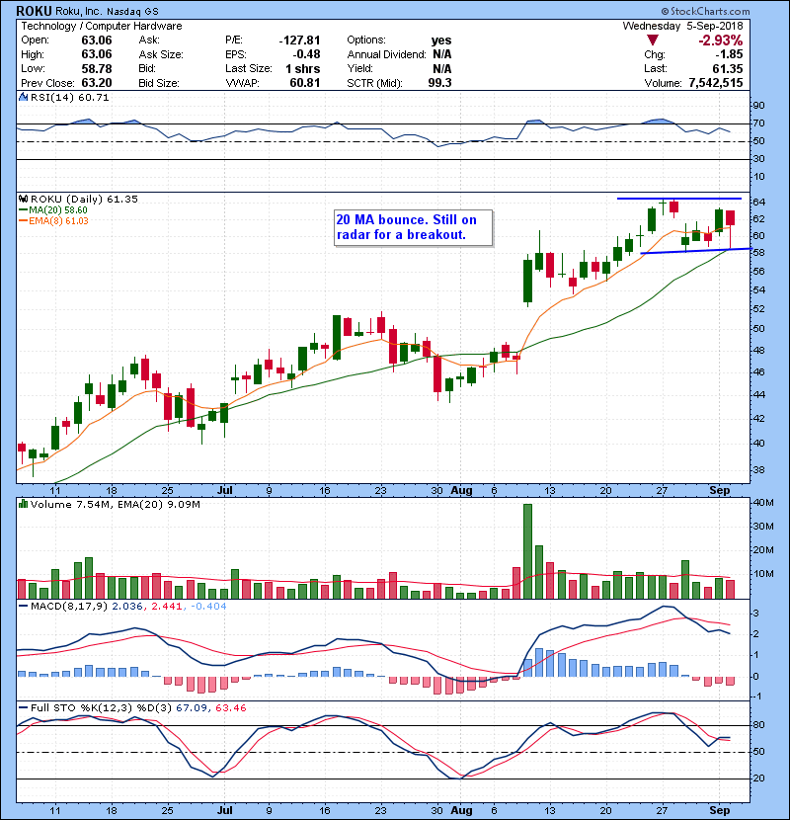Image resolution: width=790 pixels, height=820 pixels.
Task: Click the Yield N/A value
Action: click(x=441, y=68)
